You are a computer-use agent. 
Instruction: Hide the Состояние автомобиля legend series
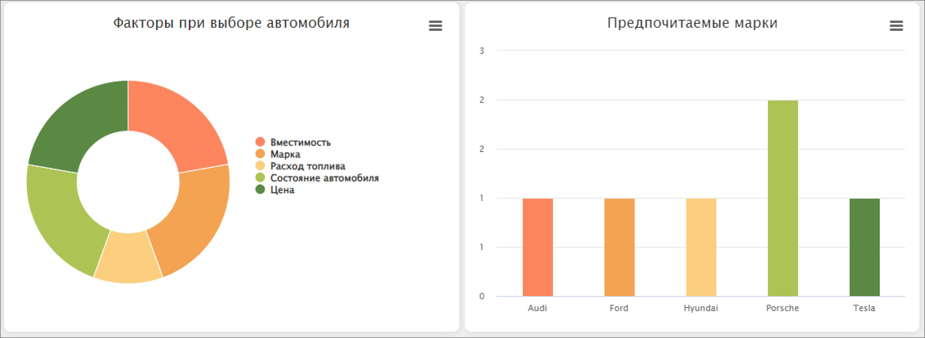pos(324,178)
